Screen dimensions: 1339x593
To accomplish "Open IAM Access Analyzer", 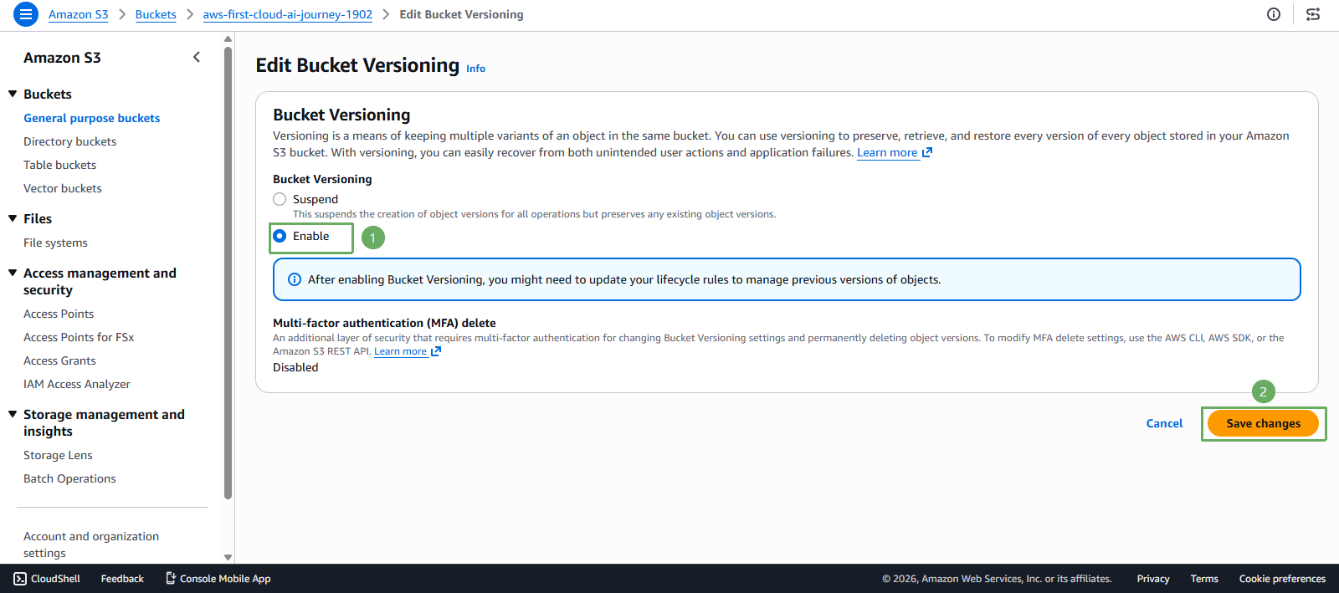I will (77, 384).
